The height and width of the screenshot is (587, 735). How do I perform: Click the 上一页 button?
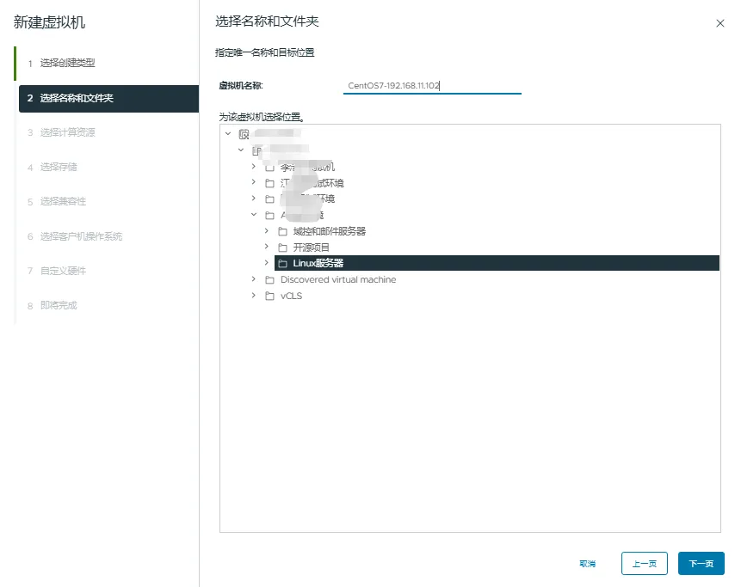[645, 563]
